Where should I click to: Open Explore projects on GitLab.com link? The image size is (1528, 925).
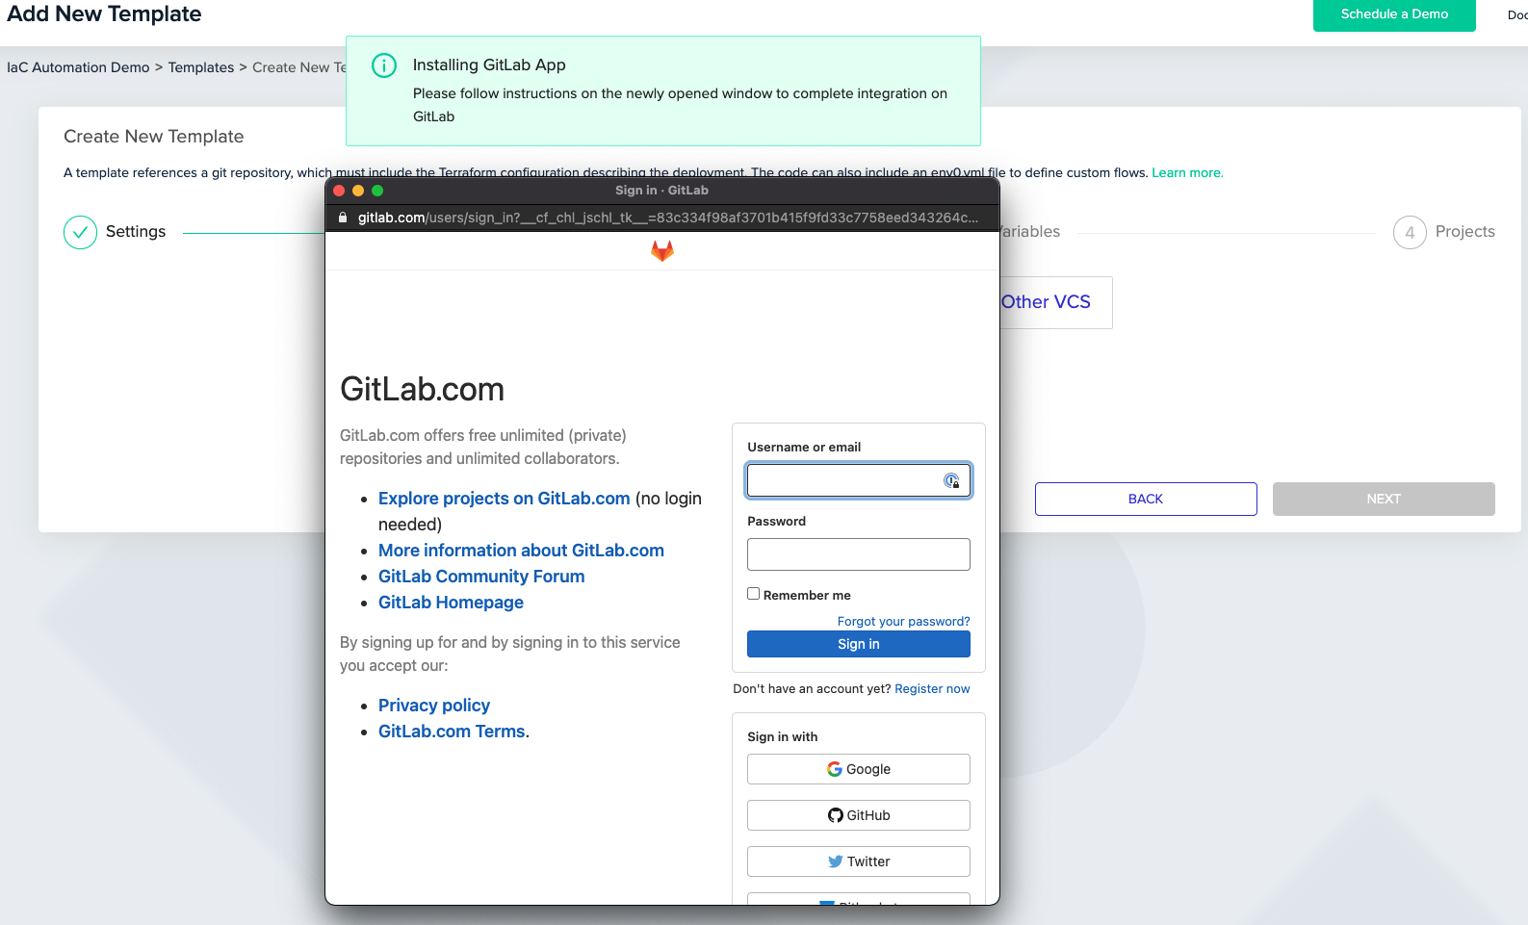[x=505, y=499]
